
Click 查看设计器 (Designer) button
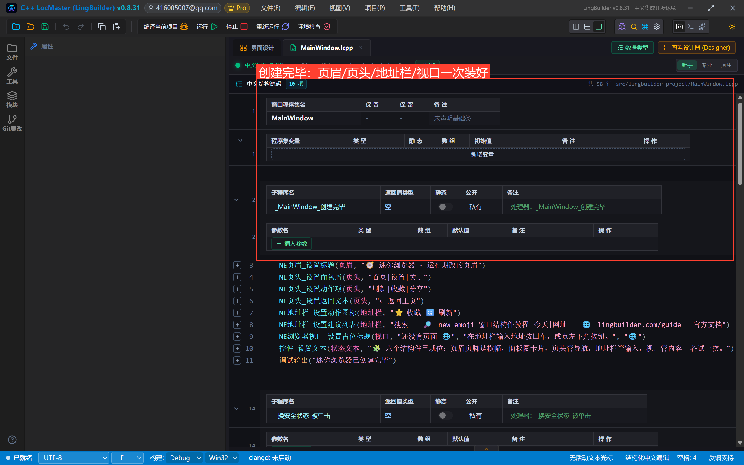click(x=697, y=48)
